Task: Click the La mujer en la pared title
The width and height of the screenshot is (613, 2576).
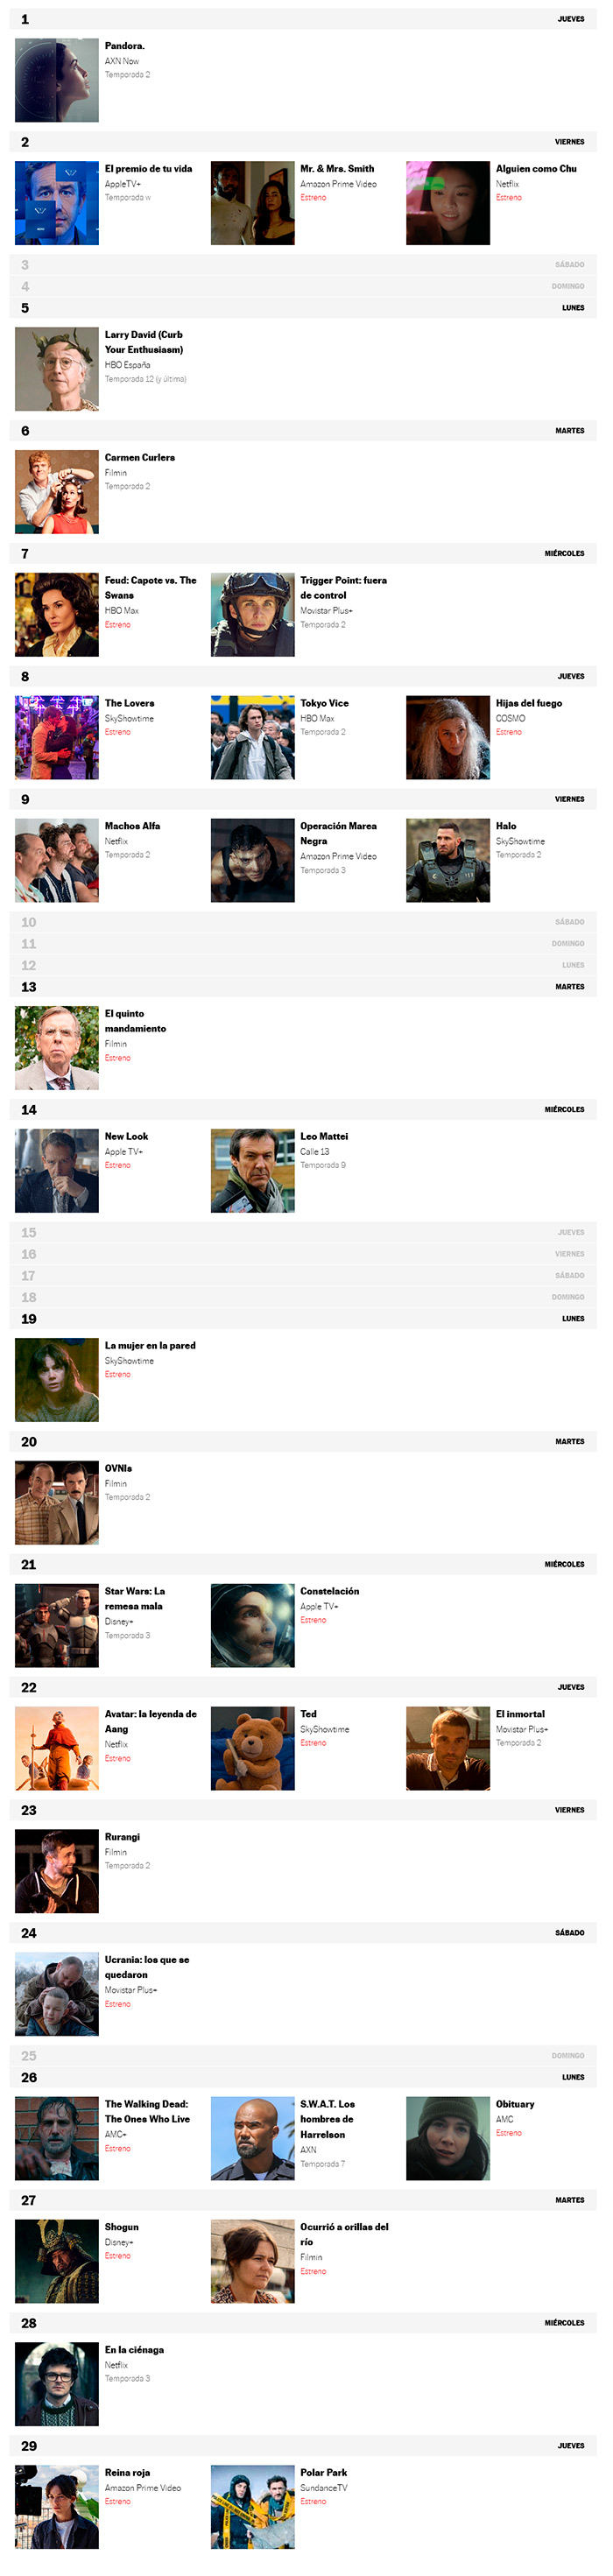Action: click(150, 1346)
